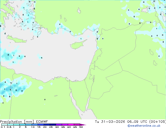The height and width of the screenshot is (128, 166).
Task: Click the '0.1' legend scale label
Action: (x=3, y=127)
